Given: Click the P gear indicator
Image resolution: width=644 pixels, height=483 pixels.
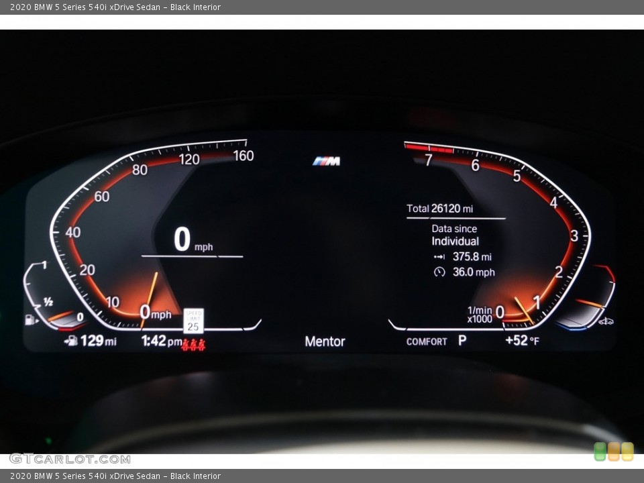Looking at the screenshot, I should [462, 341].
